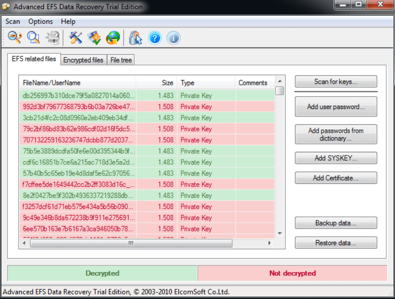Select the row starting with db256997b310dce
The height and width of the screenshot is (299, 395).
(79, 96)
